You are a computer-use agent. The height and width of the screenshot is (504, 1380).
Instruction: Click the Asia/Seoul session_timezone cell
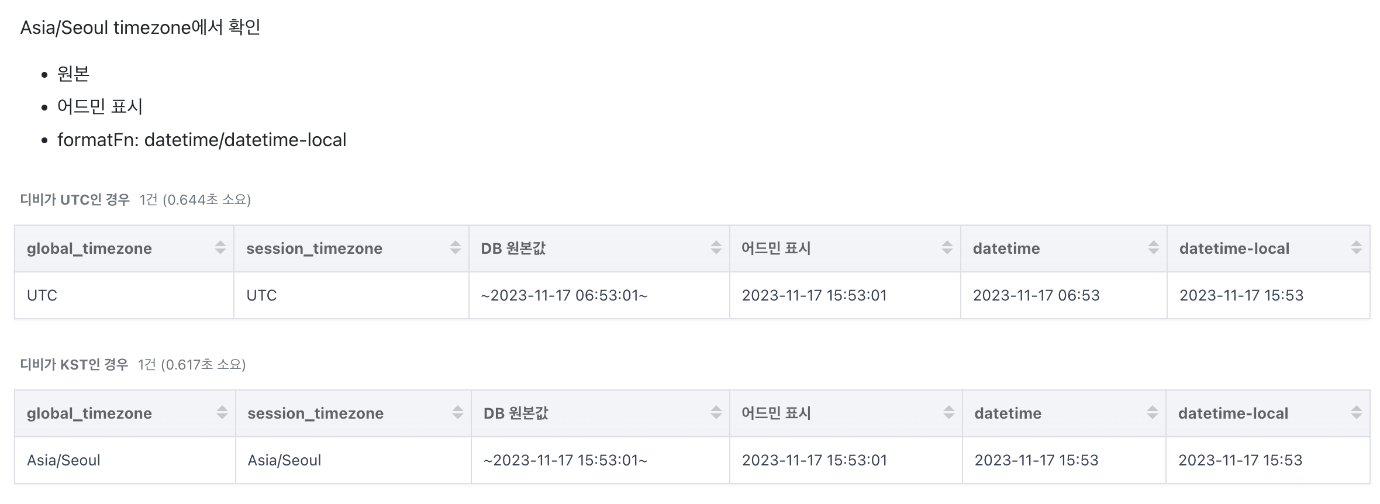pos(353,460)
